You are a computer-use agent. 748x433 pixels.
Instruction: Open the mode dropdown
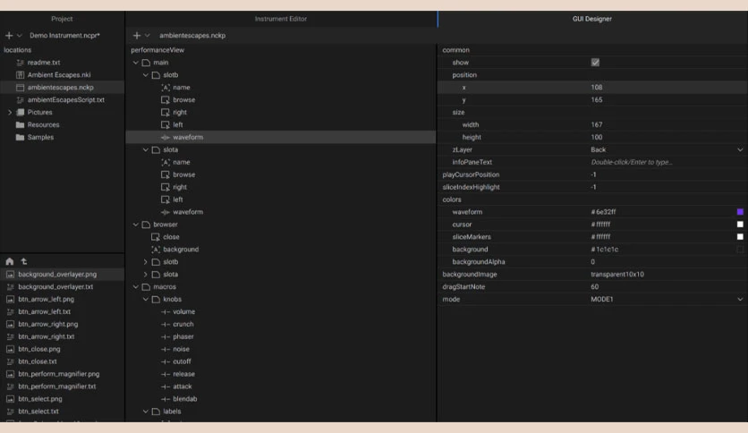point(740,299)
